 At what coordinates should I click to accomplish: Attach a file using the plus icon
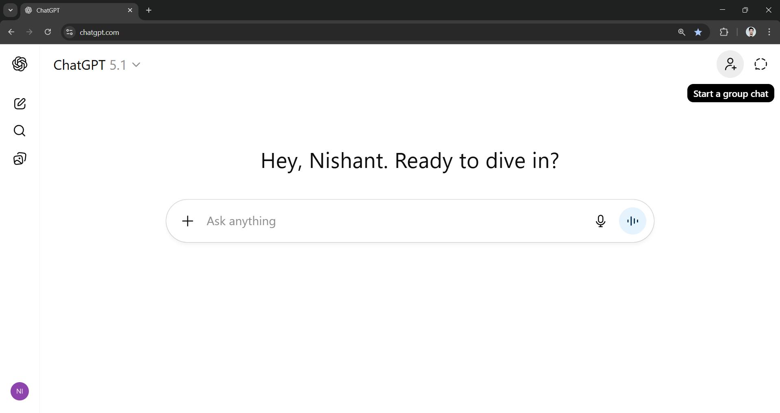(187, 221)
